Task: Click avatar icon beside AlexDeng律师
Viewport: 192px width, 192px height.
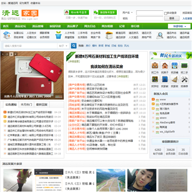Action: coord(157,123)
